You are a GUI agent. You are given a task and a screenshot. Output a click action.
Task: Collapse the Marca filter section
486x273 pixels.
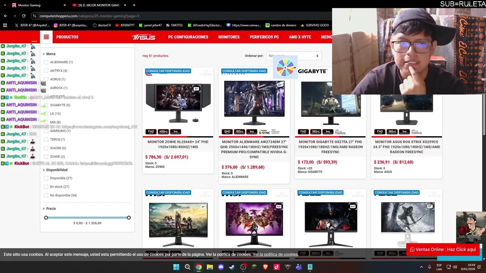(x=49, y=54)
